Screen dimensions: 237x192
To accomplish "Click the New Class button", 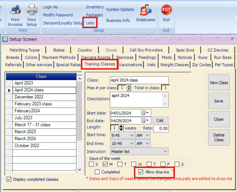I will coord(219,83).
